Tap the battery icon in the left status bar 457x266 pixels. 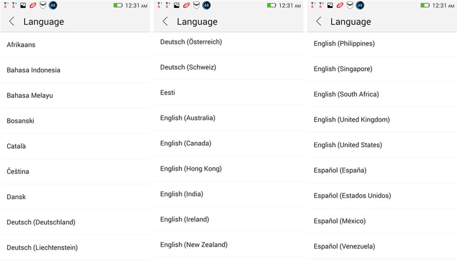tap(118, 5)
